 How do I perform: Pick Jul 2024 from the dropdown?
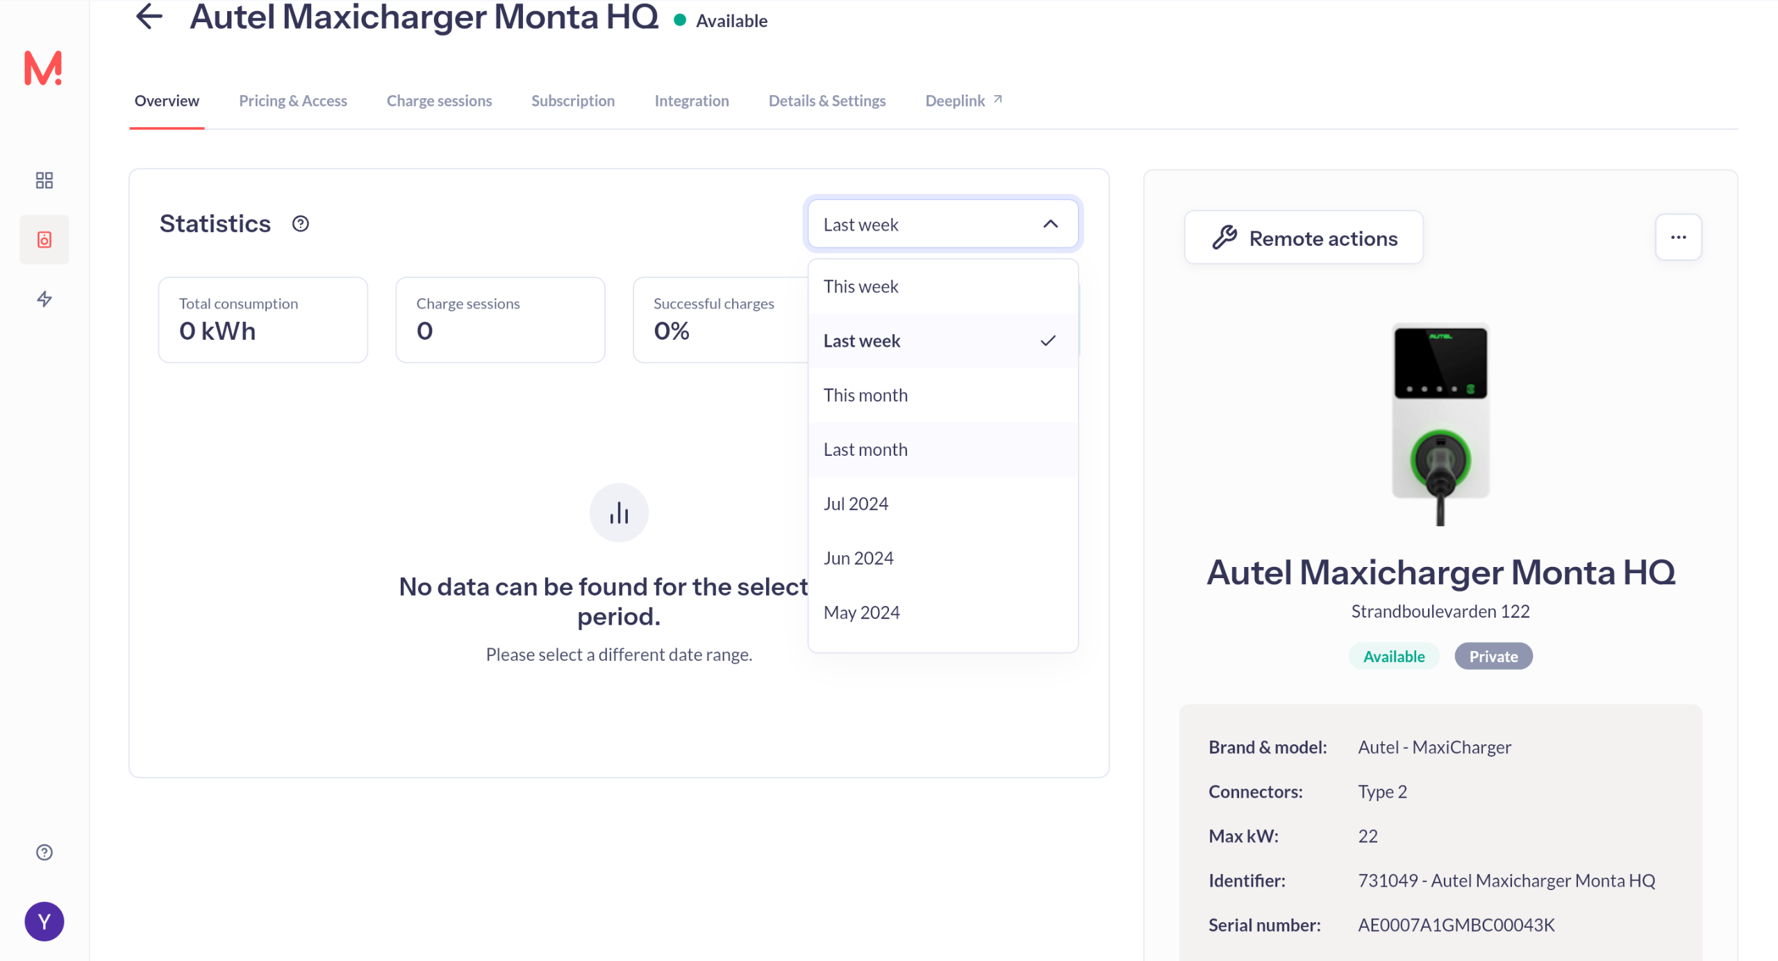click(x=943, y=503)
